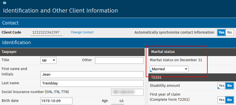Set First year of claim to No
The width and height of the screenshot is (236, 105).
tap(229, 100)
